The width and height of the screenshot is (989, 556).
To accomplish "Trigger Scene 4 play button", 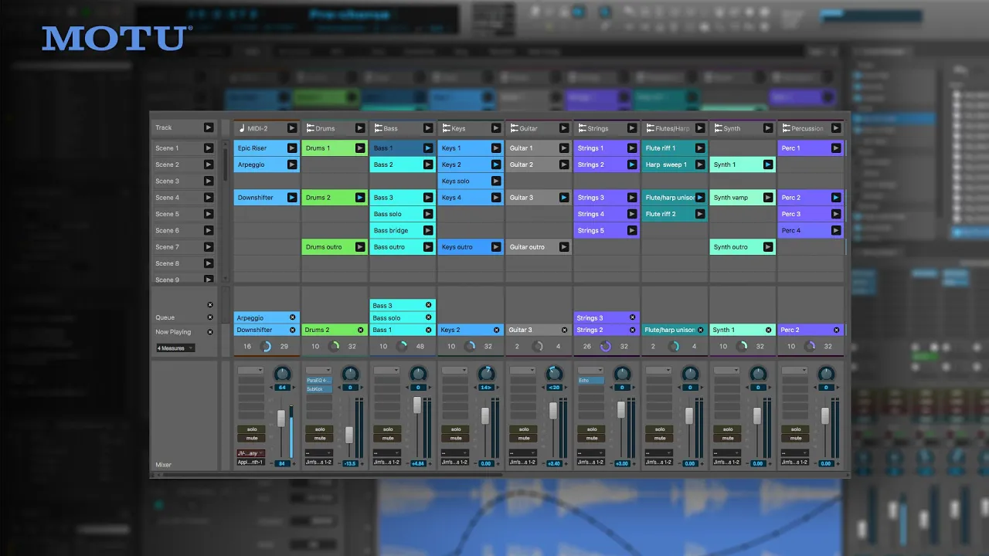I will point(209,198).
